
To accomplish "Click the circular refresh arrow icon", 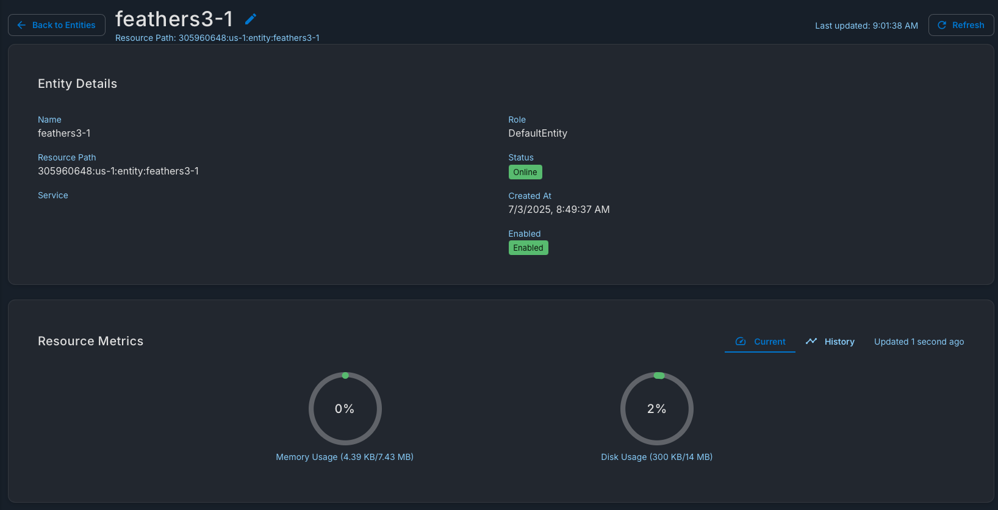I will [942, 25].
